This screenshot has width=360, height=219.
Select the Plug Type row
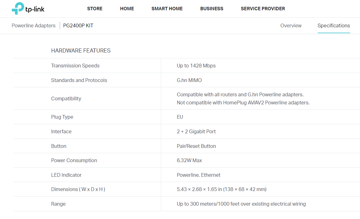tap(62, 117)
